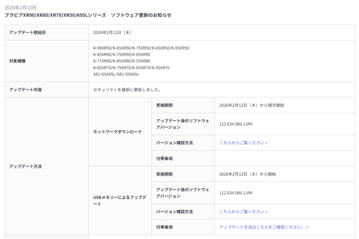This screenshot has width=359, height=239.
Task: Select the K-98XR50 model line
Action: (x=141, y=48)
